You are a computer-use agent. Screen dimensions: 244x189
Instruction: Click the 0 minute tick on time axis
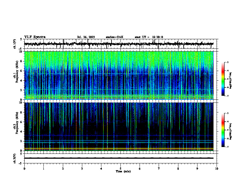(24, 169)
